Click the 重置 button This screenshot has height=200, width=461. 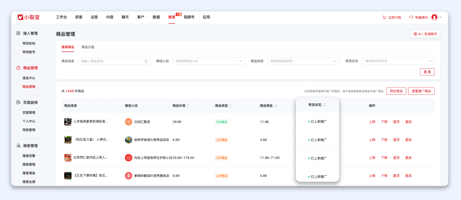(x=427, y=72)
